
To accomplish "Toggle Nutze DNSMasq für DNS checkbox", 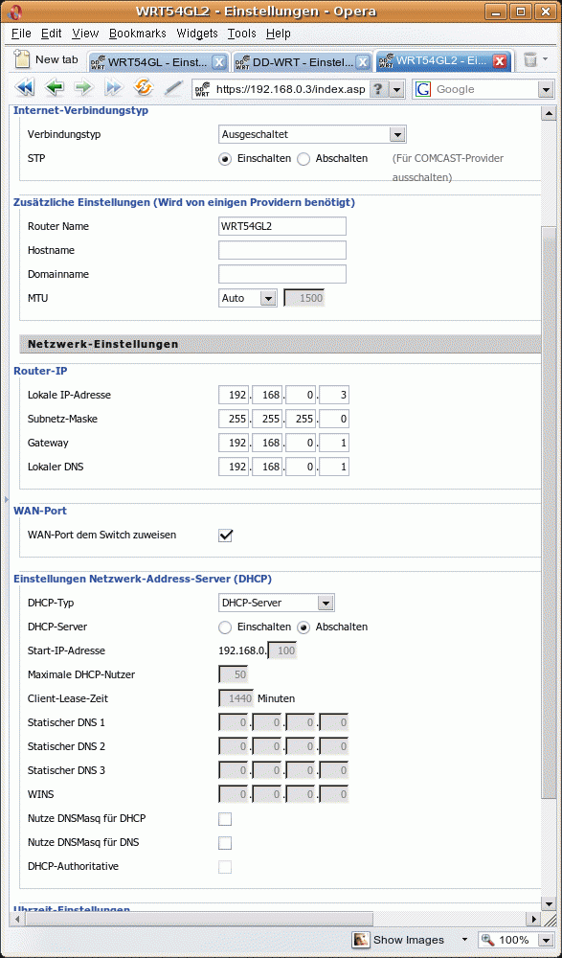I will [x=225, y=842].
